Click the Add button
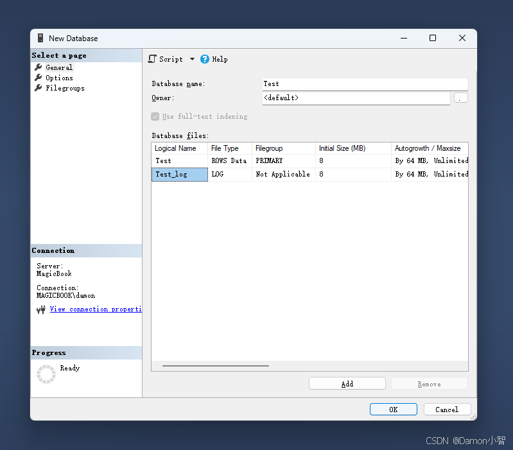The width and height of the screenshot is (513, 450). tap(347, 384)
